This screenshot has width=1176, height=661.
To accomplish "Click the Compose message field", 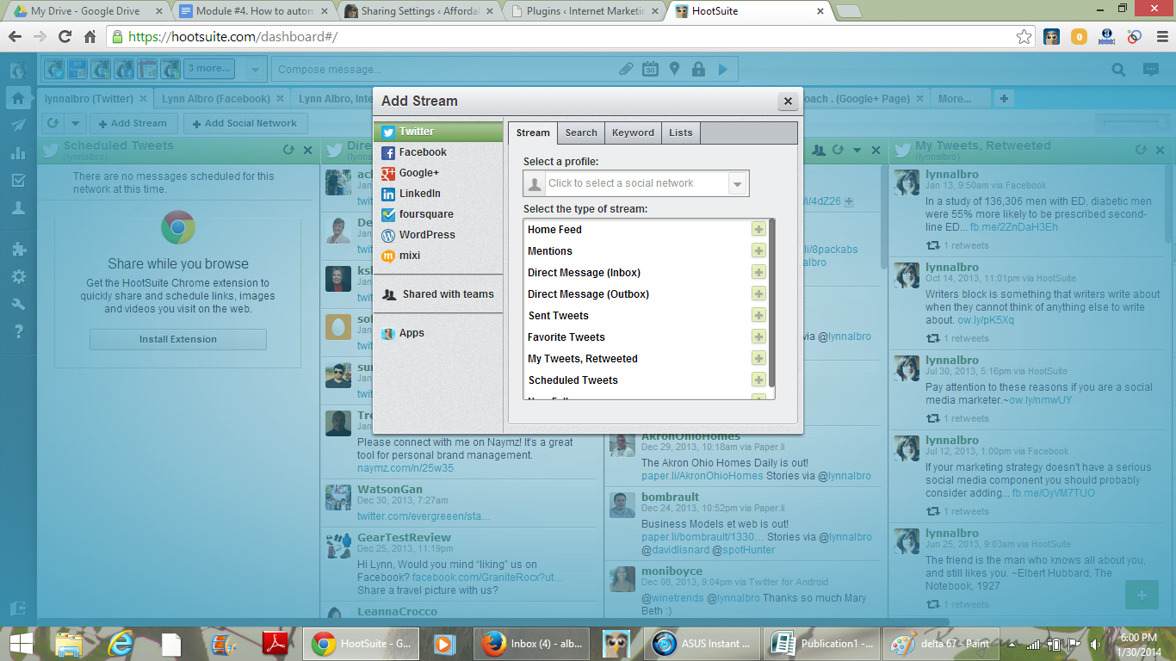I will point(443,70).
